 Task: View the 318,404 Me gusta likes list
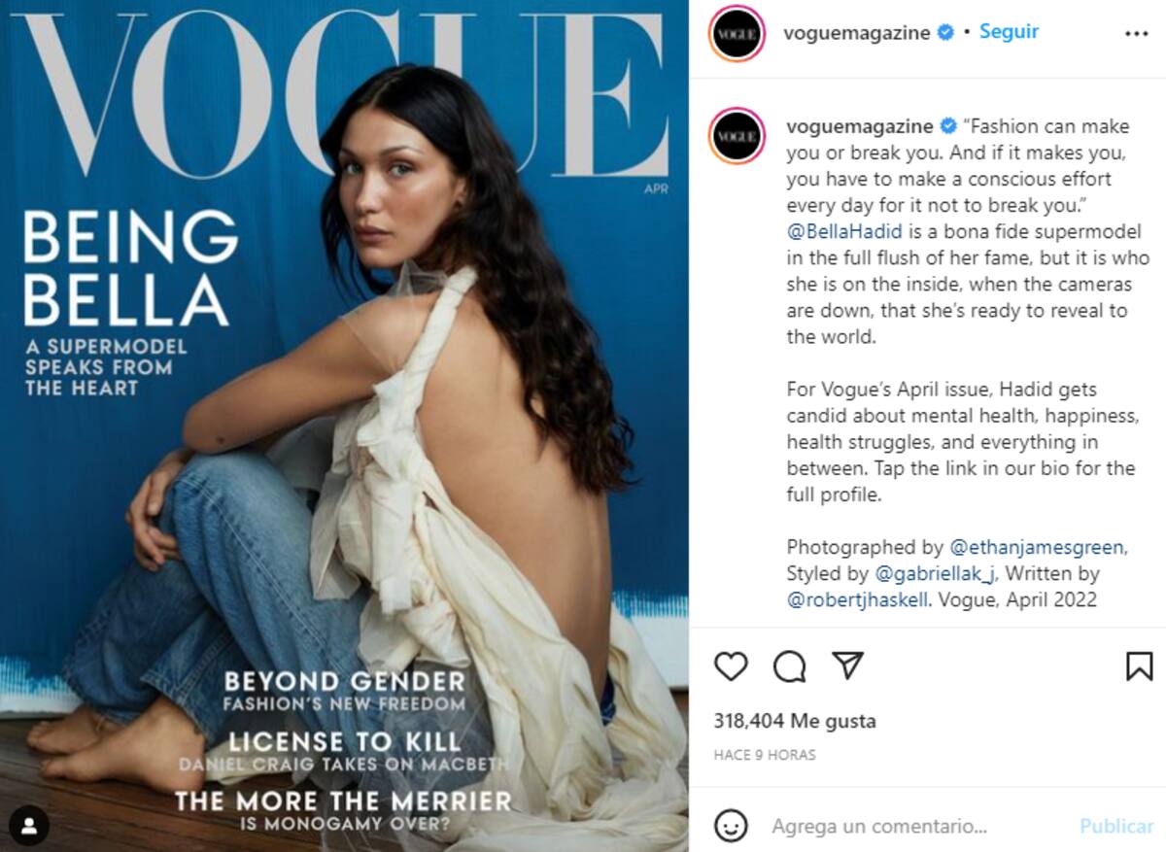tap(795, 721)
